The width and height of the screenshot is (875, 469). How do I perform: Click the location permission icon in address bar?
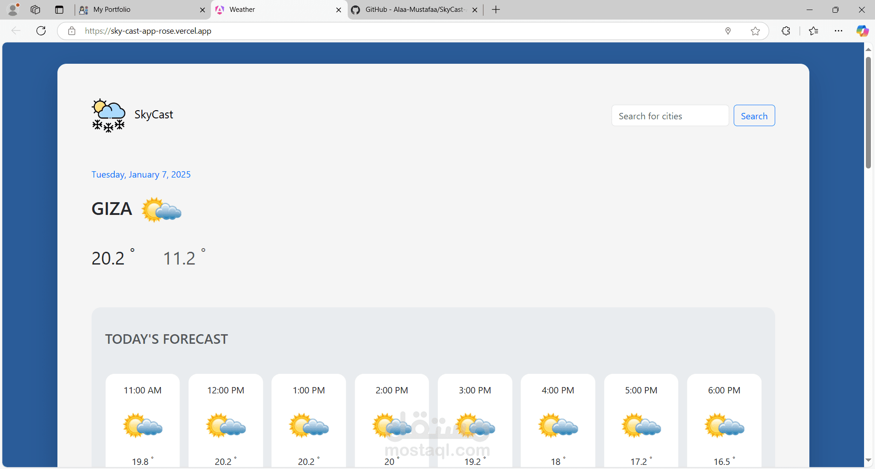728,31
